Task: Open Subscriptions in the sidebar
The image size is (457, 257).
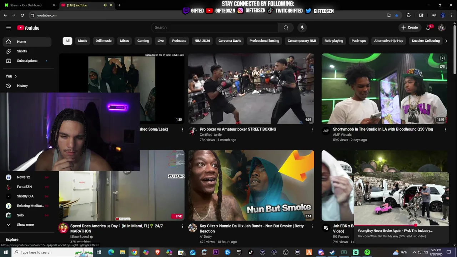Action: tap(27, 61)
